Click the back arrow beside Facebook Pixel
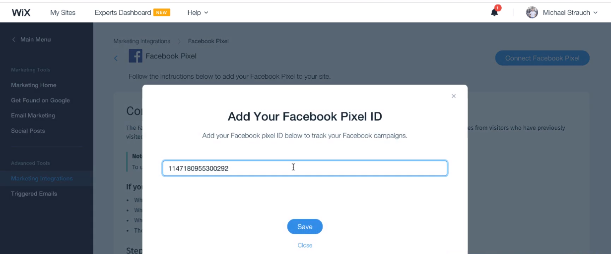This screenshot has width=611, height=254. pos(116,58)
